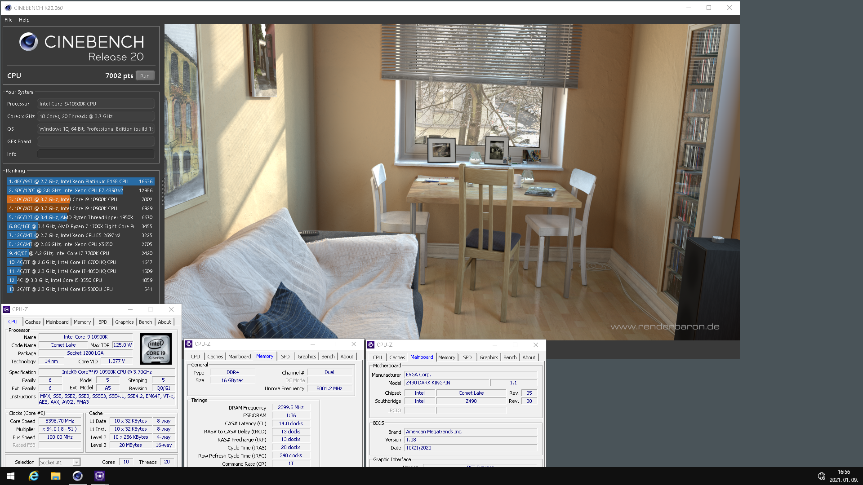Click the Intel Core i9 X-series logo

pyautogui.click(x=156, y=348)
